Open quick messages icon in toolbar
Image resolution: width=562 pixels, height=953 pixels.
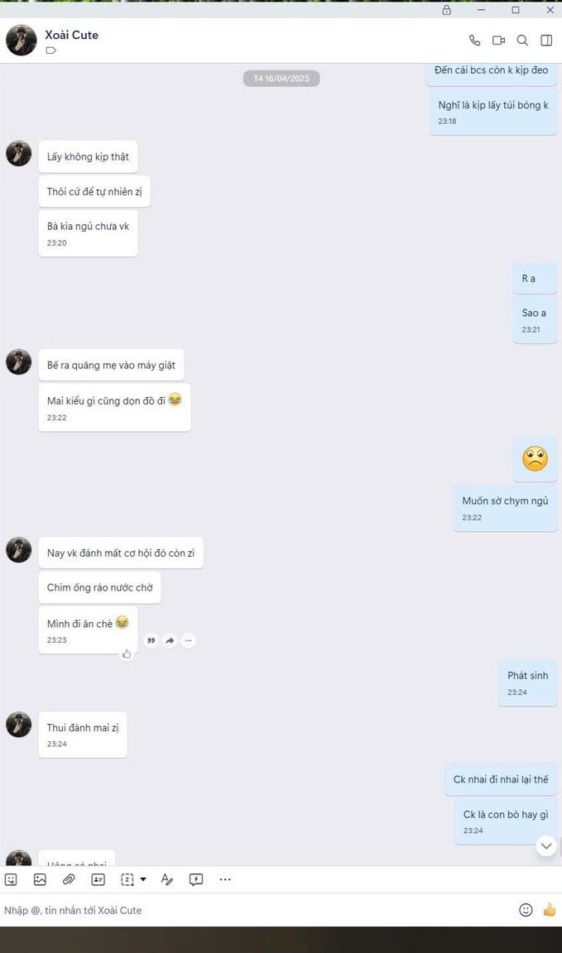point(196,879)
